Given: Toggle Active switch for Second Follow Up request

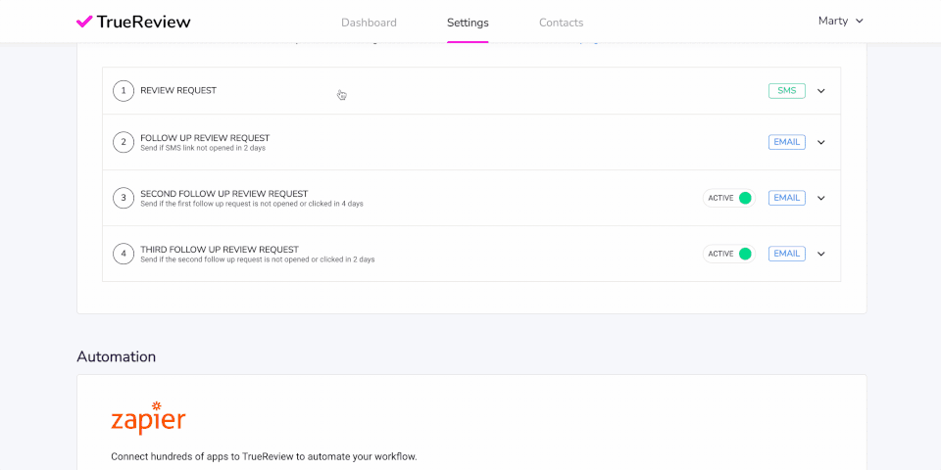Looking at the screenshot, I should [743, 198].
